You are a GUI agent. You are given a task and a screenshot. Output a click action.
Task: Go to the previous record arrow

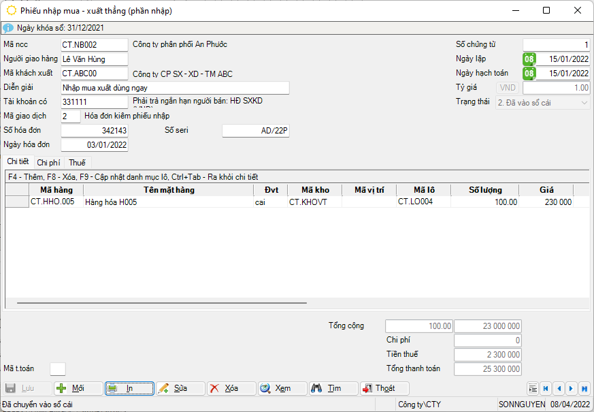559,388
